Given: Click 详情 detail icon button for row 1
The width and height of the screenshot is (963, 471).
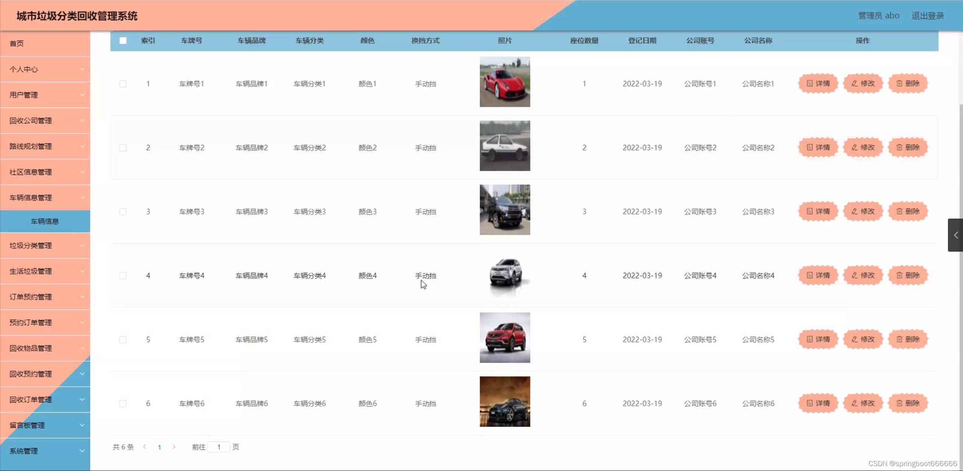Looking at the screenshot, I should pyautogui.click(x=818, y=84).
